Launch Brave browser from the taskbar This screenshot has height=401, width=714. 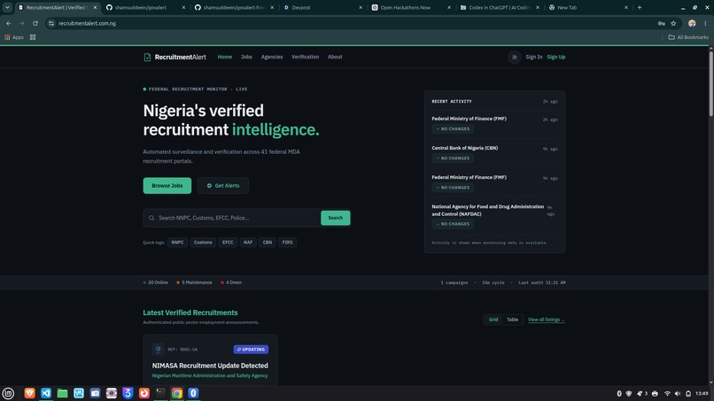point(29,393)
